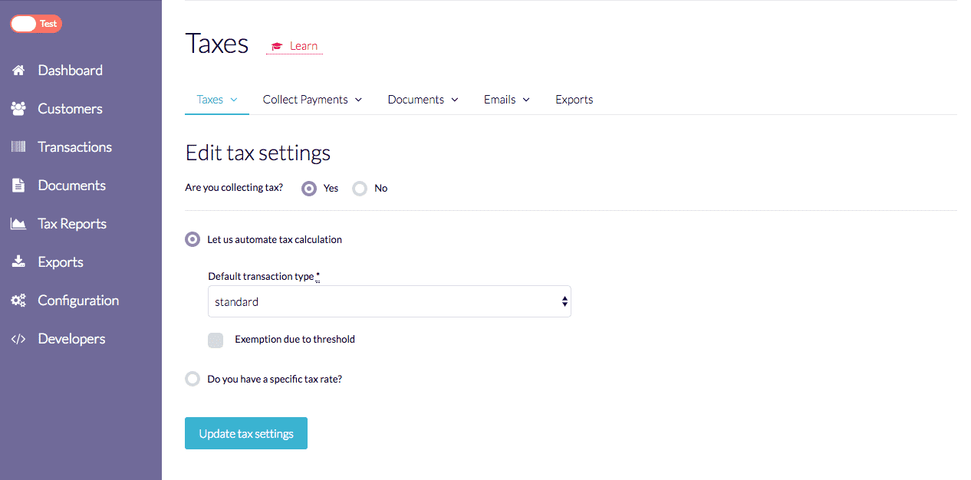The height and width of the screenshot is (480, 971).
Task: Open Default transaction type dropdown
Action: 389,302
